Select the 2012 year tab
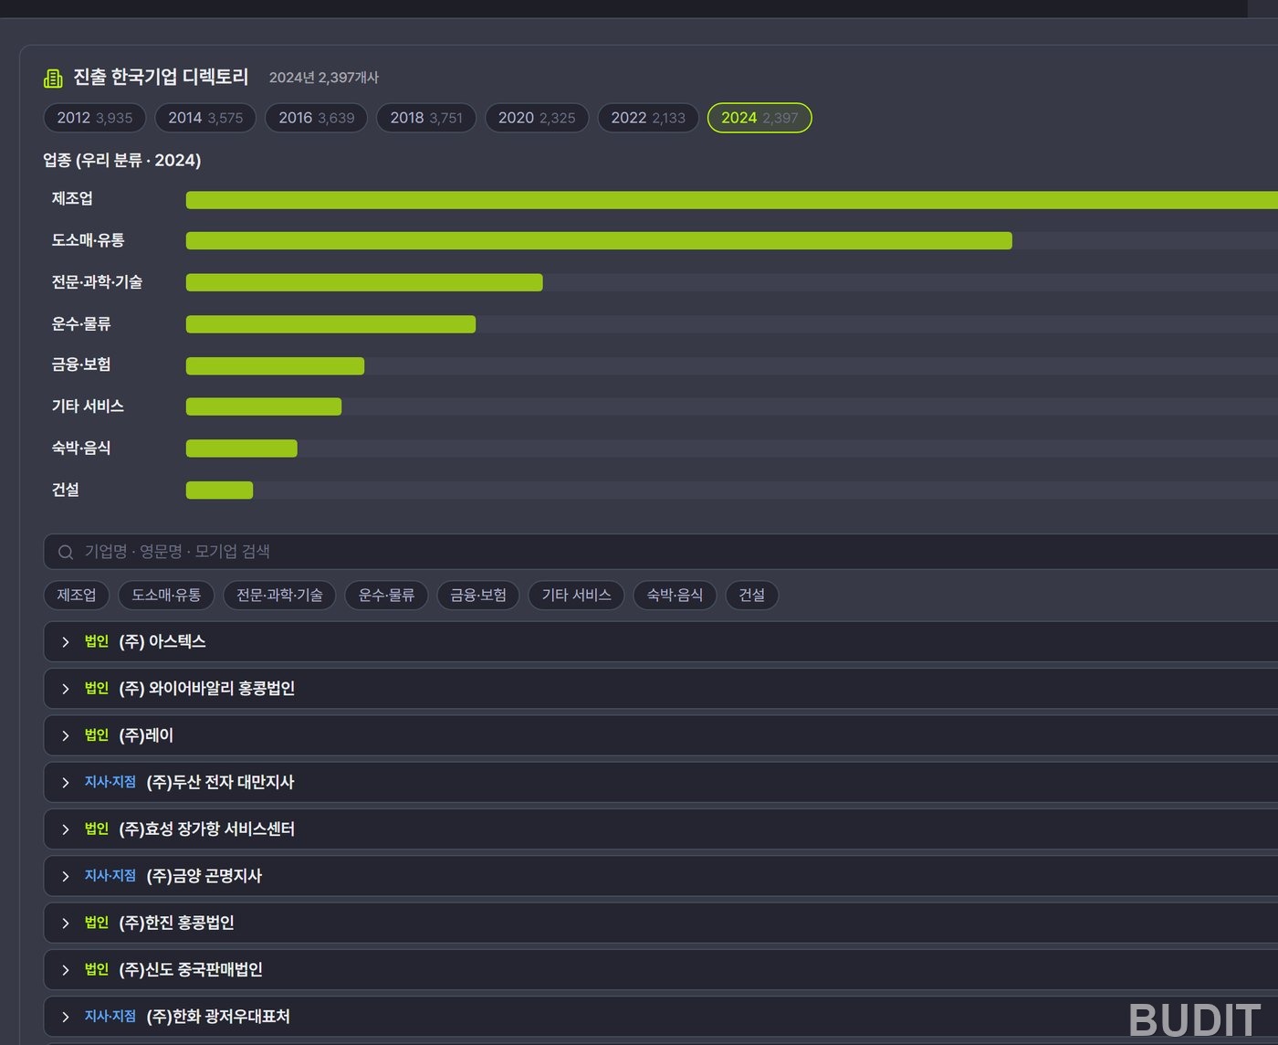 tap(95, 118)
